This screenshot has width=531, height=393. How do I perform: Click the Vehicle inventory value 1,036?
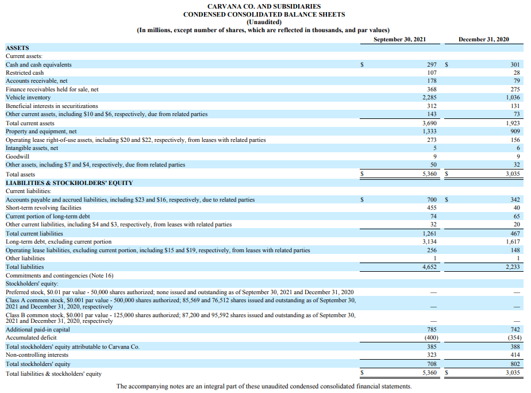(x=513, y=98)
